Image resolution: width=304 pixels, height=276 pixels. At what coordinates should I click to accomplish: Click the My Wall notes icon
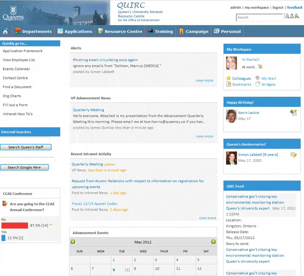257,78
